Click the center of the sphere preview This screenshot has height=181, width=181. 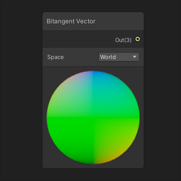tap(93, 117)
